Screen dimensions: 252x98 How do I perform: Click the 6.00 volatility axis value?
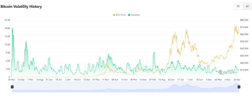8,61
